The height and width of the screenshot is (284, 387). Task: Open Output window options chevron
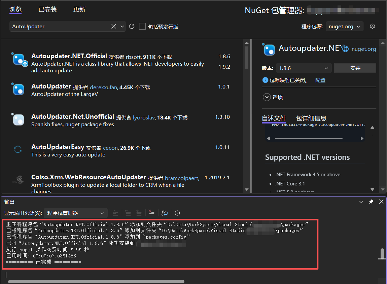(x=361, y=202)
